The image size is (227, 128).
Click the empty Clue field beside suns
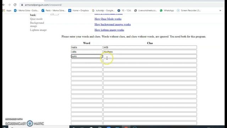(150, 56)
